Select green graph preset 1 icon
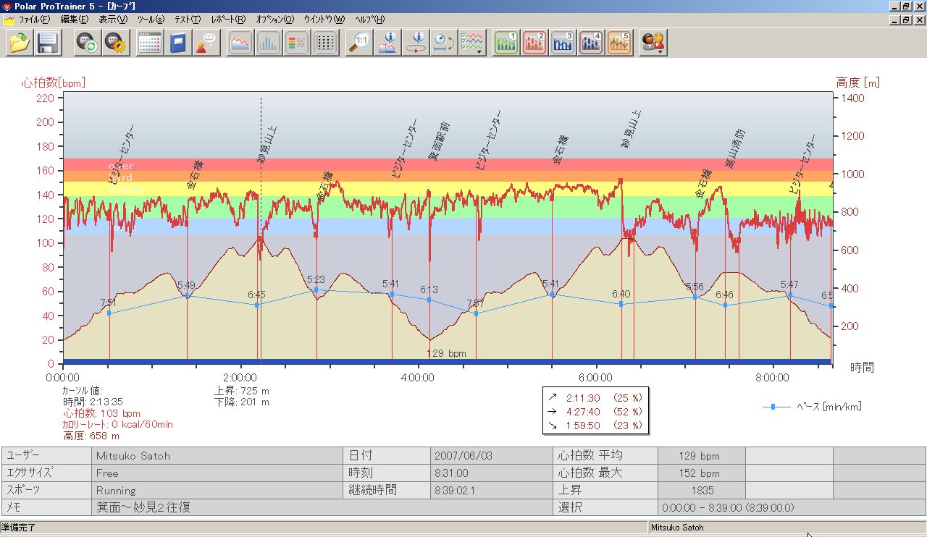Image resolution: width=927 pixels, height=537 pixels. click(506, 43)
